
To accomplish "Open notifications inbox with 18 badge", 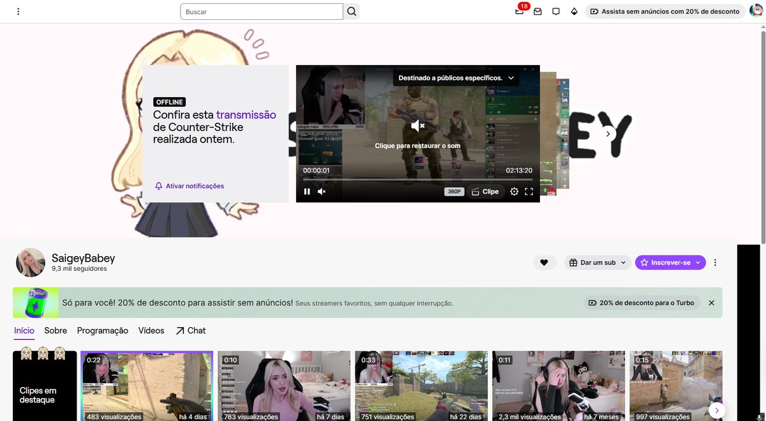I will pos(520,11).
